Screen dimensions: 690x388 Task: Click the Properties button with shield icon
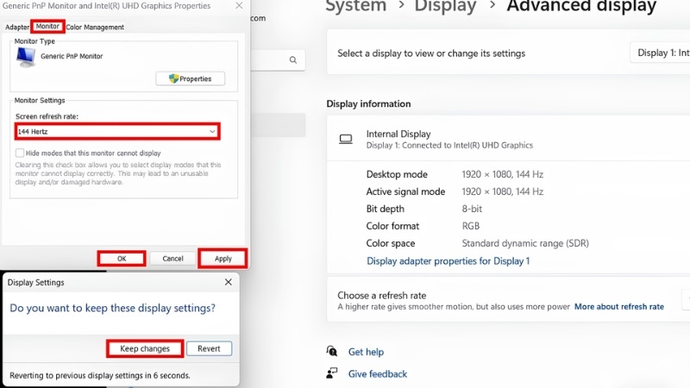point(190,78)
